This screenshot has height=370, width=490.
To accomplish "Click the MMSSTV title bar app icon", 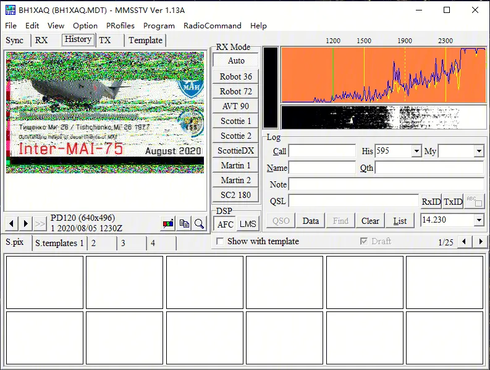I will pos(11,10).
